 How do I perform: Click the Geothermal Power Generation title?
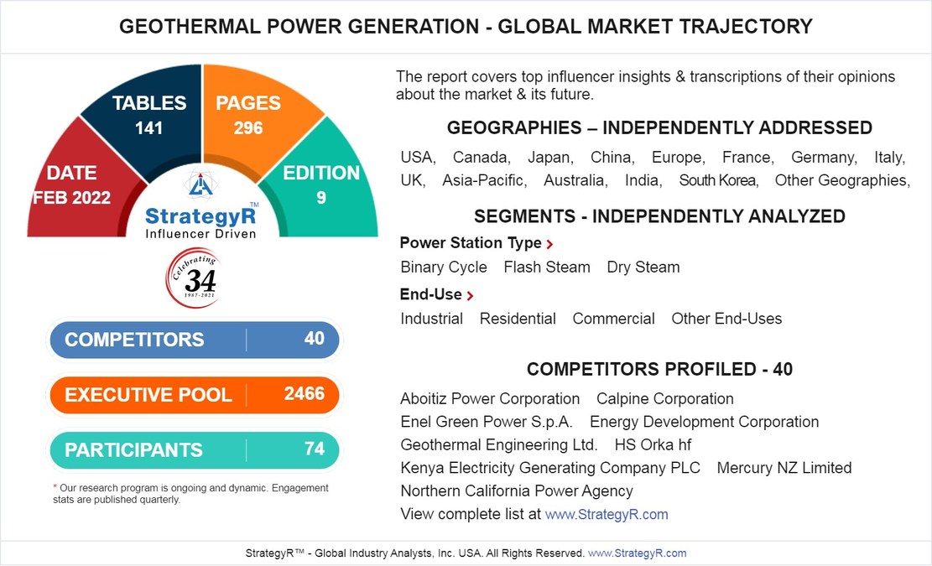pos(466,27)
